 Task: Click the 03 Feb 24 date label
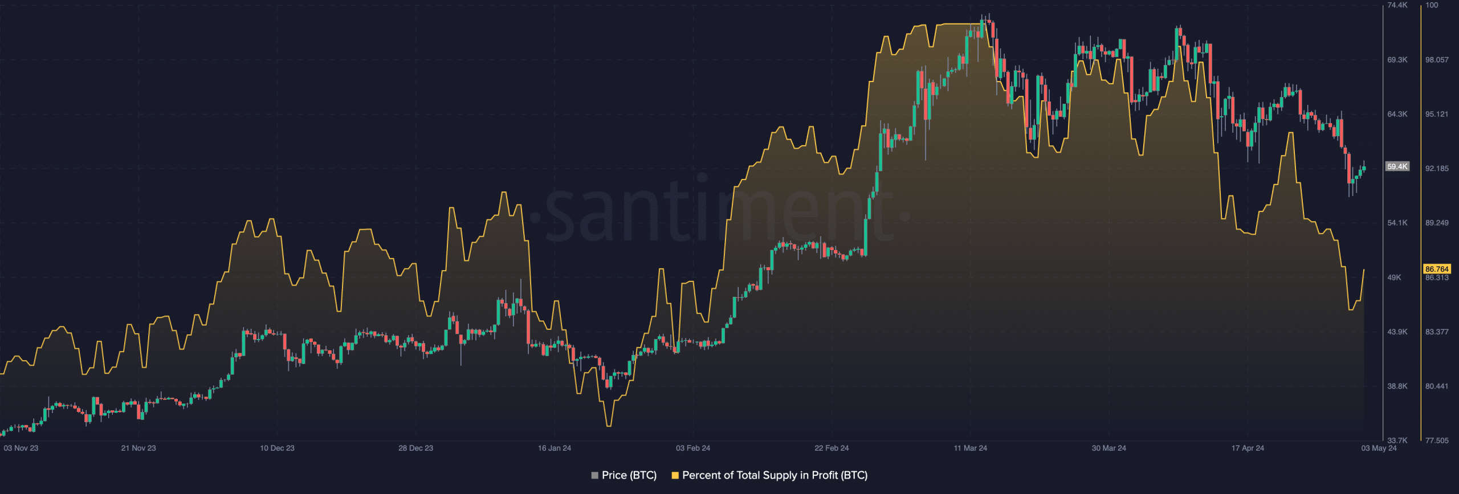[693, 448]
